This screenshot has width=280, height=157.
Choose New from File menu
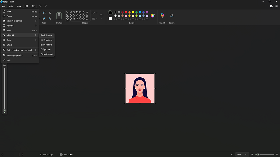[x=20, y=11]
